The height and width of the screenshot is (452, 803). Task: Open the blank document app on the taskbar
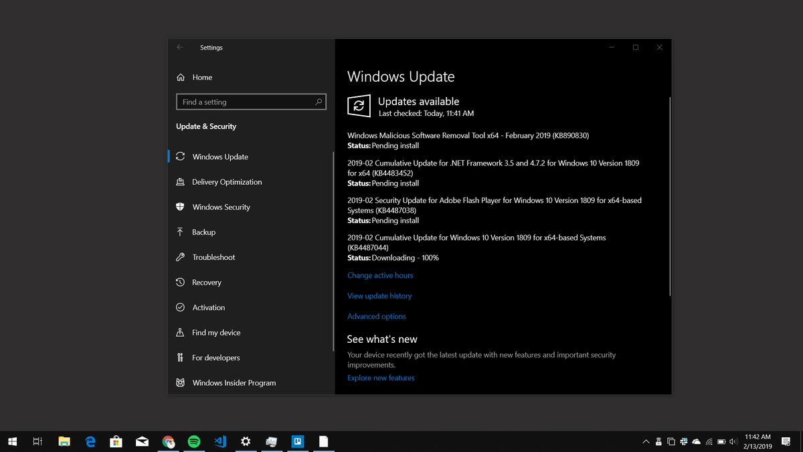324,441
